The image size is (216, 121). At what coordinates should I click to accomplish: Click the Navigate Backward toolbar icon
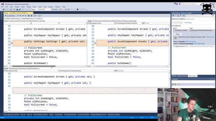point(4,10)
